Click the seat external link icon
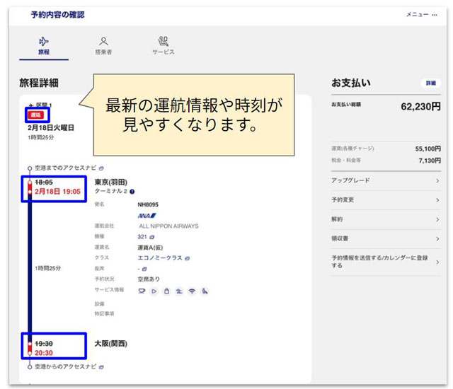 tap(144, 269)
